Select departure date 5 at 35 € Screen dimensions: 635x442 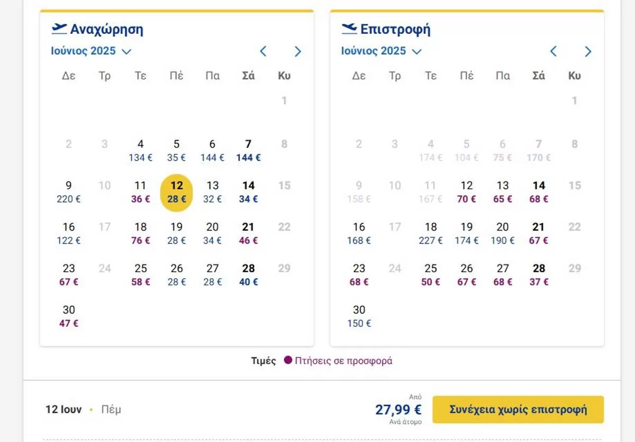click(176, 150)
